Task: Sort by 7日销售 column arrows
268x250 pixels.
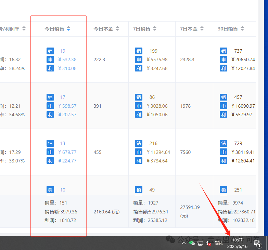Action: pos(154,28)
